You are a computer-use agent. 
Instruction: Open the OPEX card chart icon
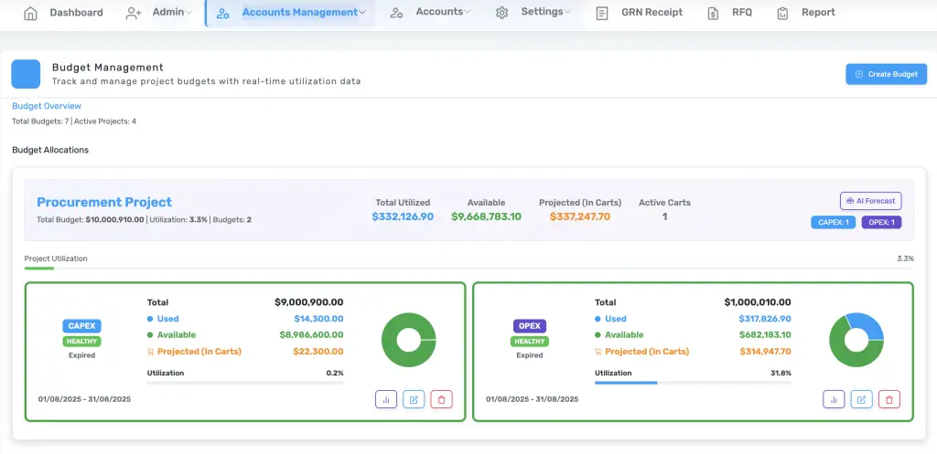pyautogui.click(x=834, y=399)
